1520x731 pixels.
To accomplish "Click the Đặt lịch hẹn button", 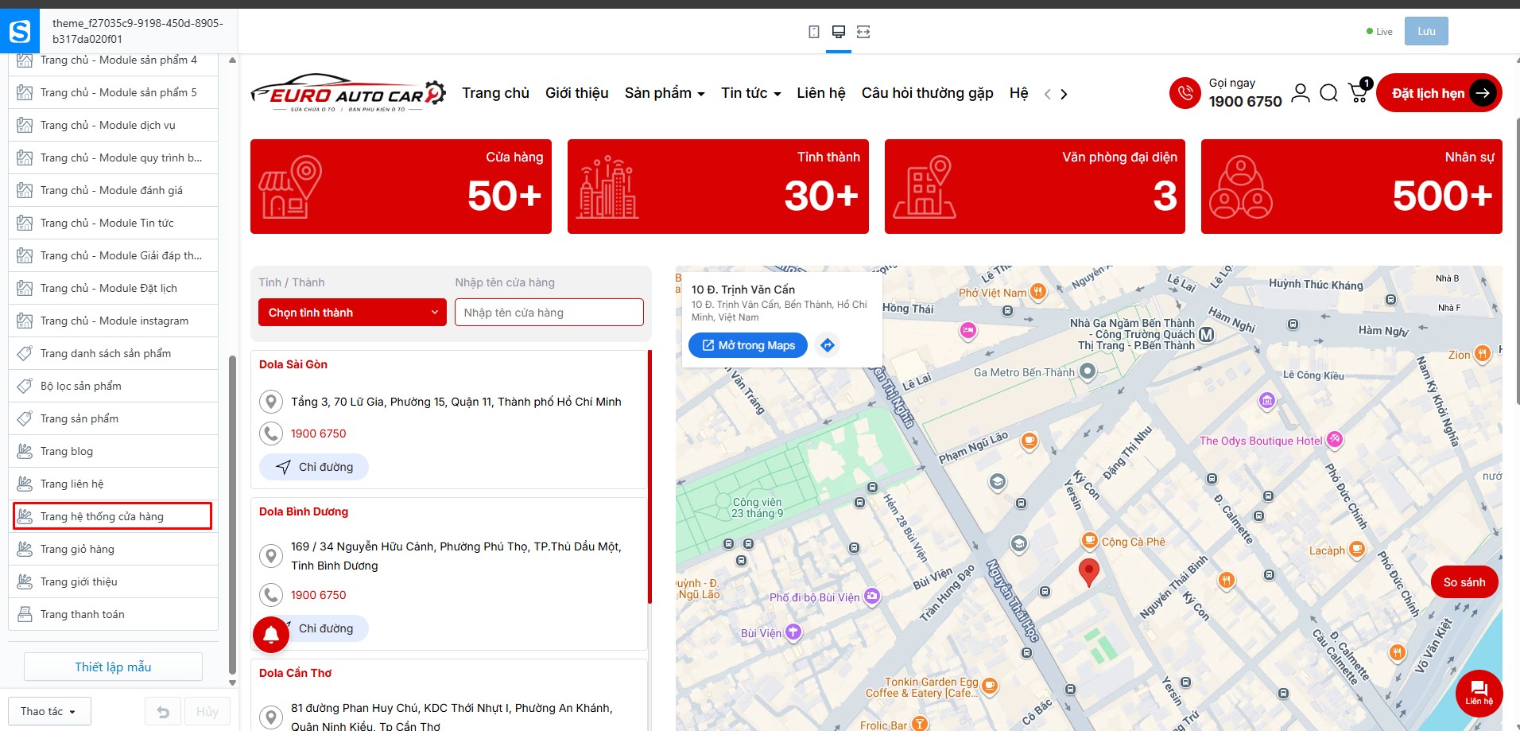I will [x=1439, y=93].
